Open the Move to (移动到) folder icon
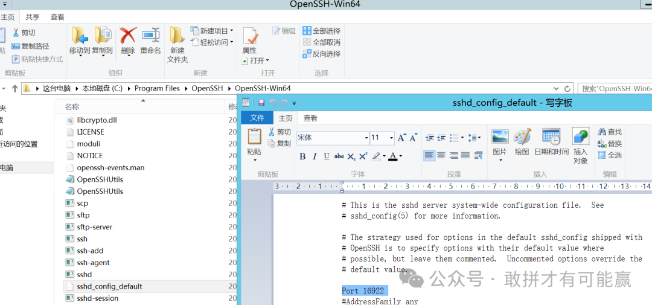The height and width of the screenshot is (305, 652). click(80, 35)
